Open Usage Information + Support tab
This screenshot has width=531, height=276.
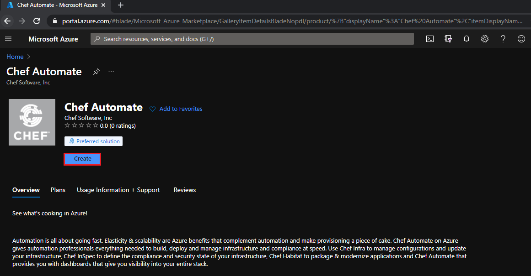[x=118, y=190]
